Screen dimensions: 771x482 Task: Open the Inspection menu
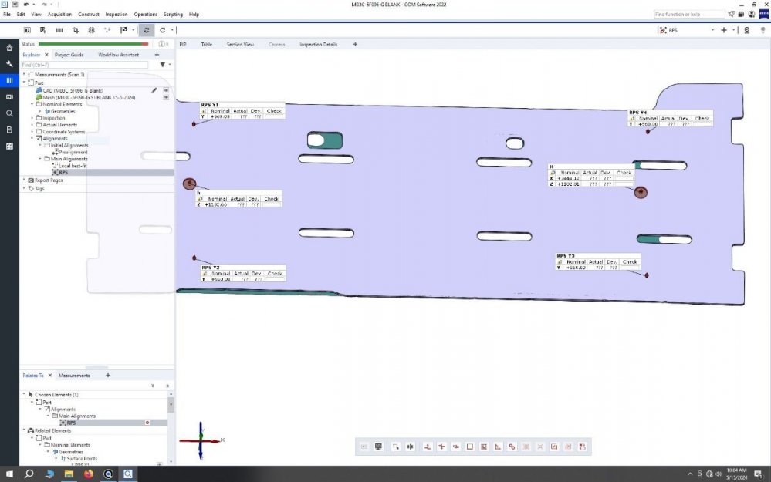tap(117, 14)
